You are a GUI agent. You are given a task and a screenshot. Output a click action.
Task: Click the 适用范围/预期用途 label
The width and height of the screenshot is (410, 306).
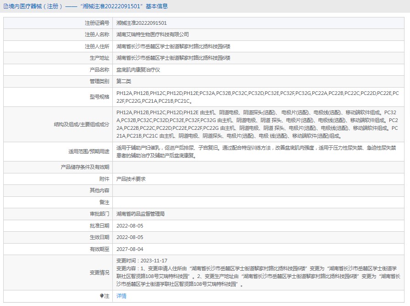click(x=89, y=151)
